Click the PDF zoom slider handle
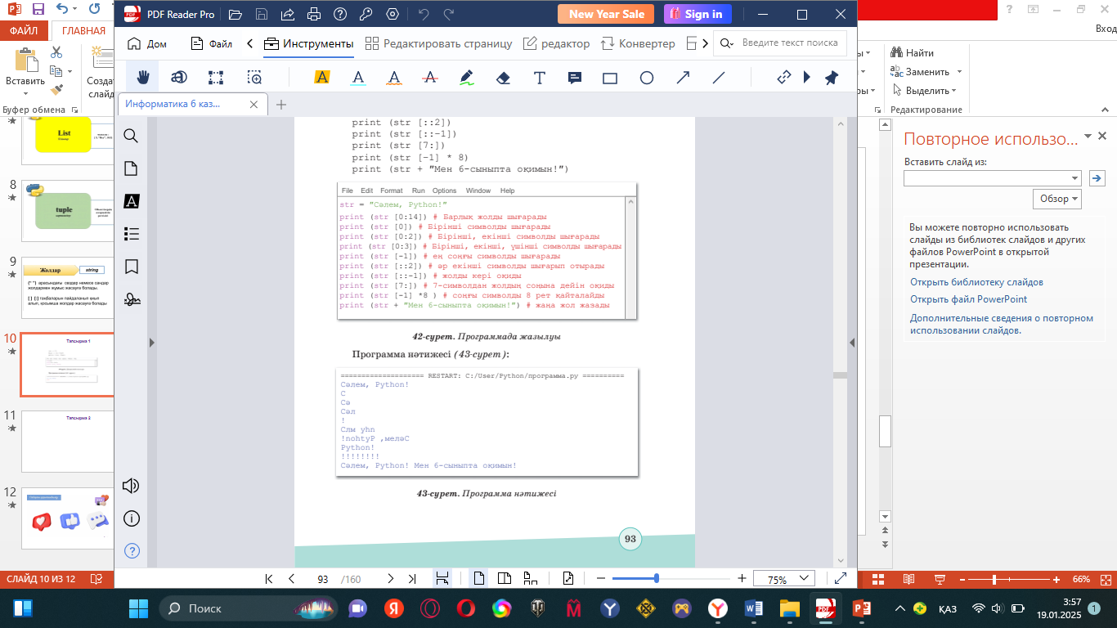The image size is (1117, 628). [x=657, y=578]
